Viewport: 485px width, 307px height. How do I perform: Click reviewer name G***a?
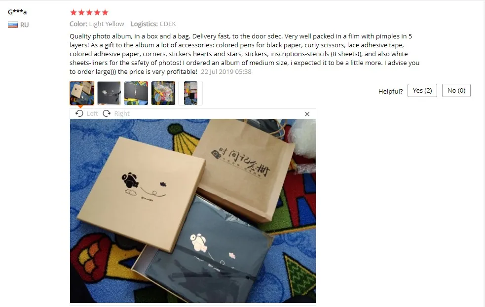click(17, 12)
